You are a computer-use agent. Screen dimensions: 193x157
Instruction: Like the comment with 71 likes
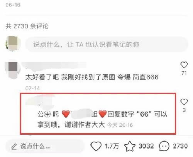[x=184, y=65]
